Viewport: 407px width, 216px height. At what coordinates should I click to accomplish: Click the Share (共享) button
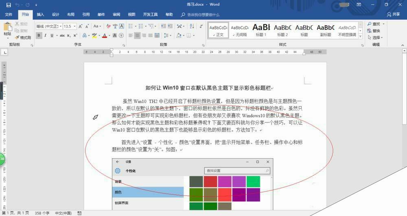[x=394, y=15]
